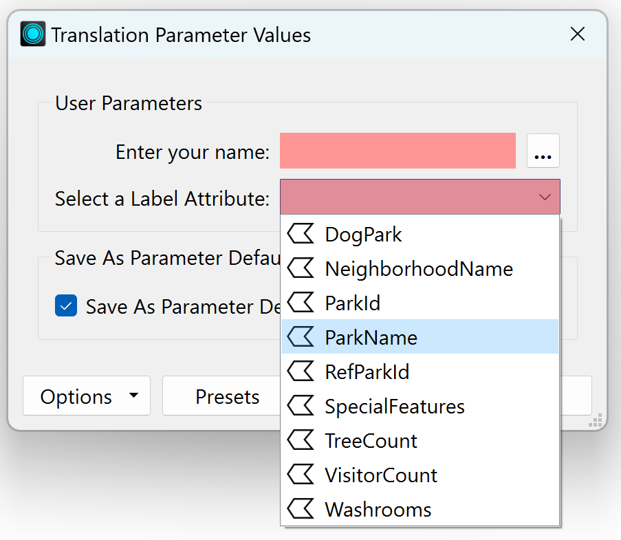Viewport: 621px width, 540px height.
Task: Click the attribute tag icon next to NeighborhoodName
Action: (x=301, y=268)
